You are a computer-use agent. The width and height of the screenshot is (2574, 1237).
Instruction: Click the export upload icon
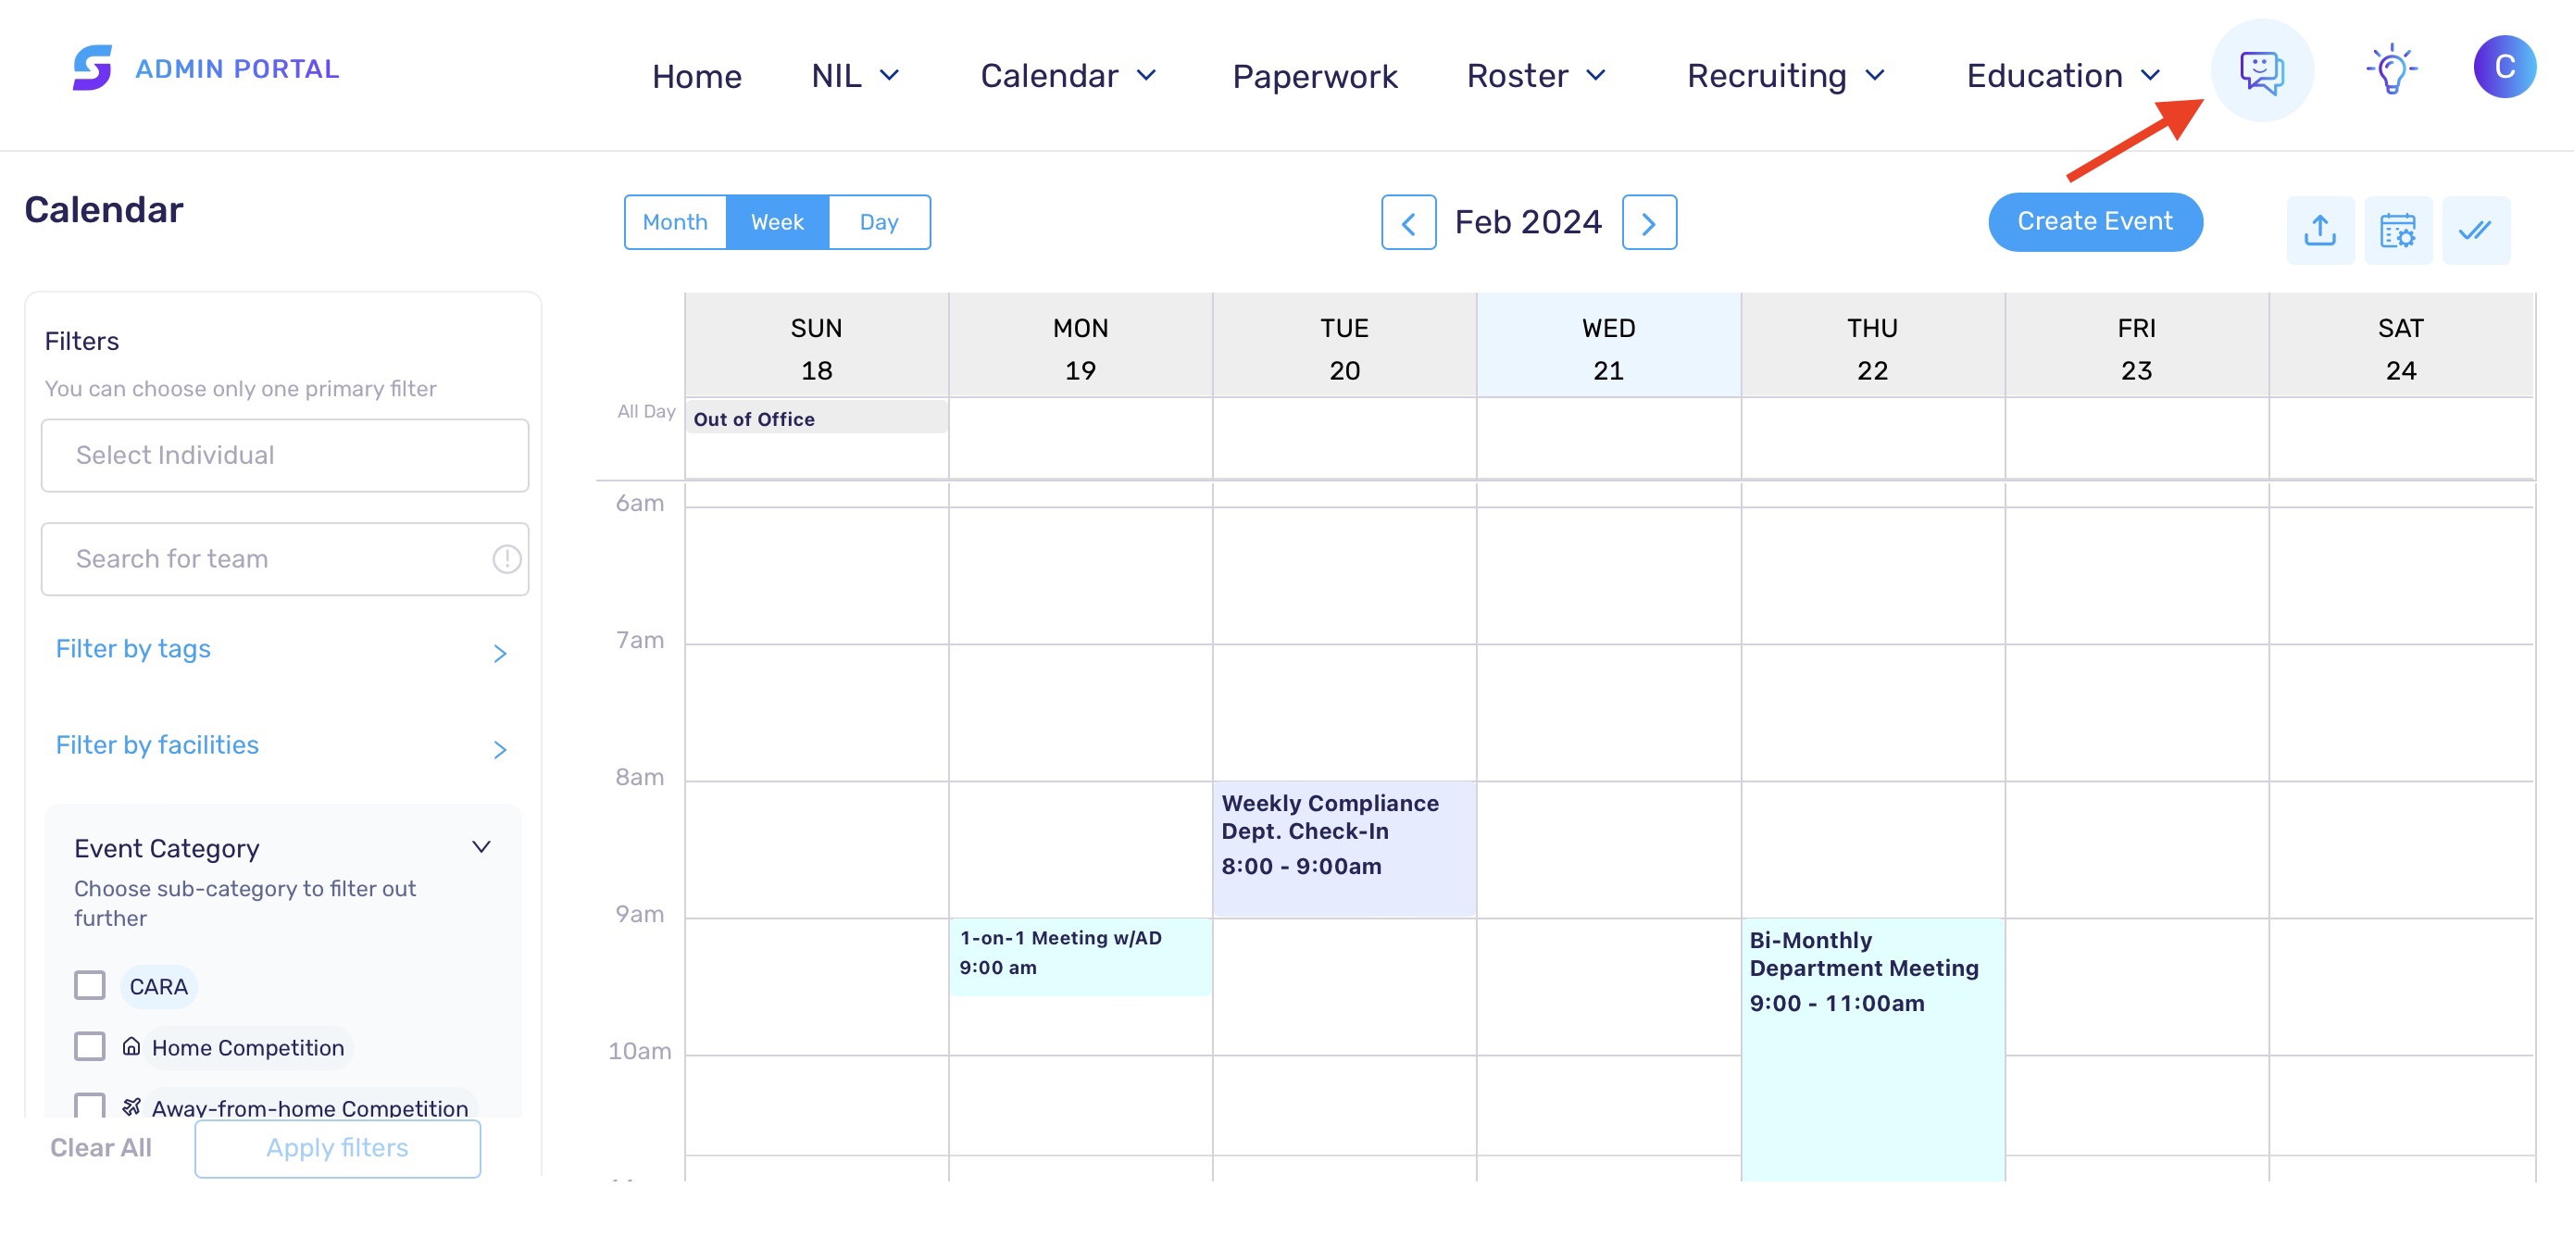point(2319,231)
